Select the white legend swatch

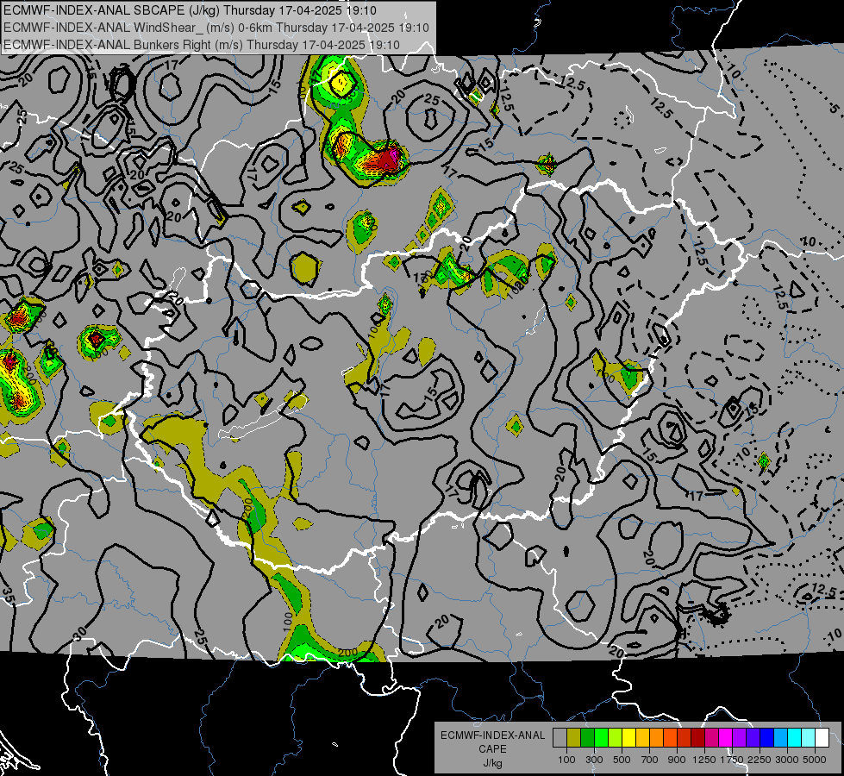point(822,737)
